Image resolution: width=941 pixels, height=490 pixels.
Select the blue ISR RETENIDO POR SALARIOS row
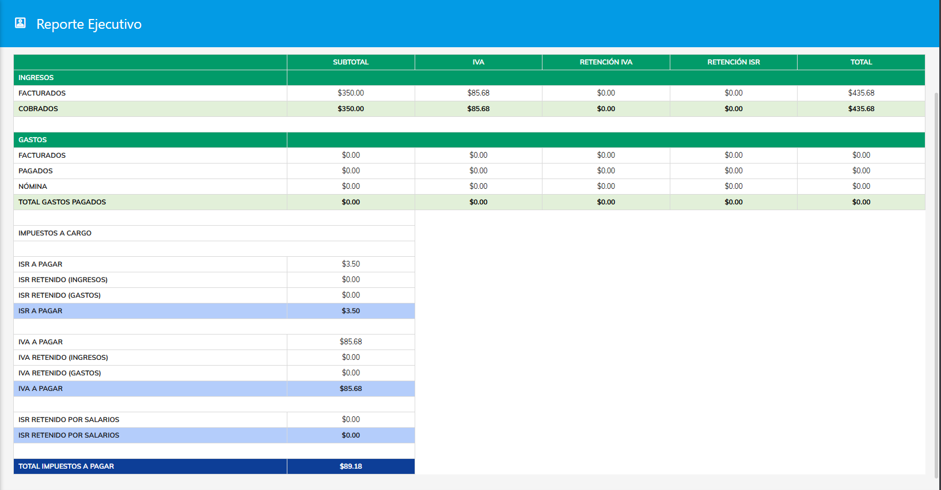click(69, 435)
